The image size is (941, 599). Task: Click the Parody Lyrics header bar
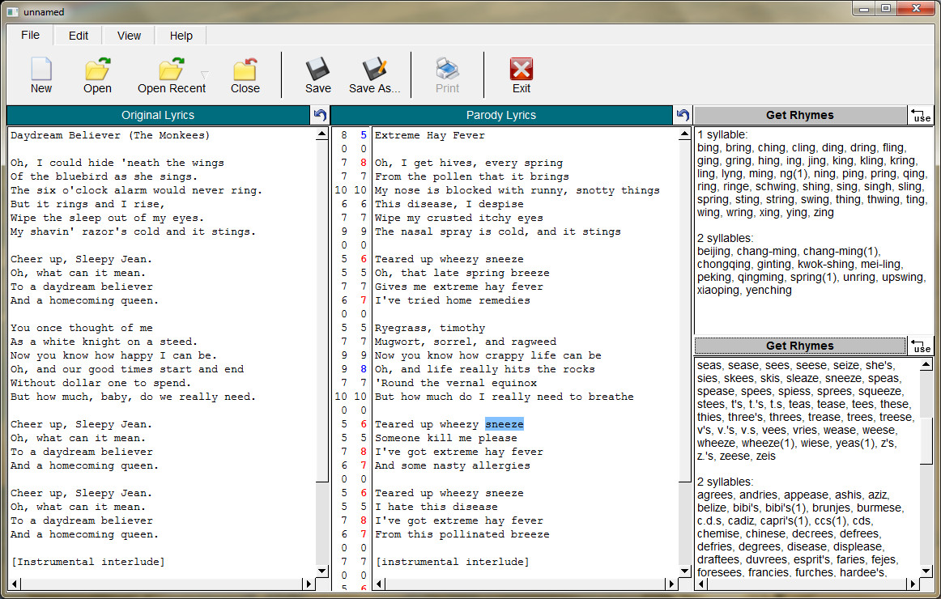[x=501, y=115]
